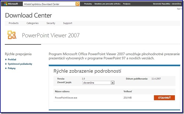Click the Veľkosť column header
This screenshot has height=114, width=184.
click(128, 92)
